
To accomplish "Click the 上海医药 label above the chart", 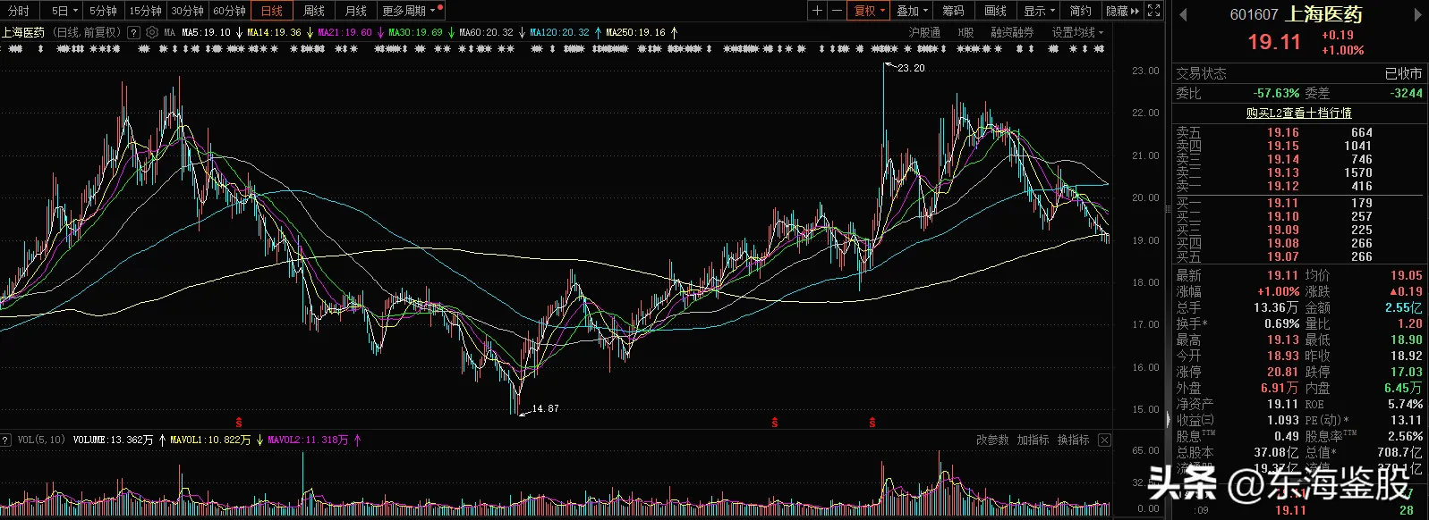I will [x=23, y=32].
